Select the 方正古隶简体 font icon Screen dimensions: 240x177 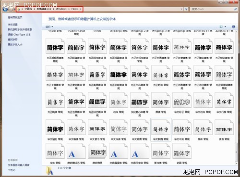(182, 46)
